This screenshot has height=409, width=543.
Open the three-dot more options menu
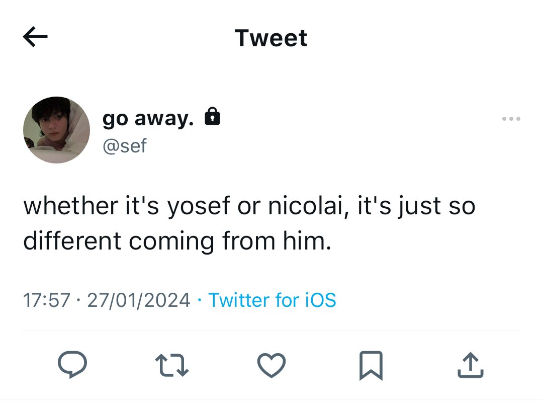[511, 119]
